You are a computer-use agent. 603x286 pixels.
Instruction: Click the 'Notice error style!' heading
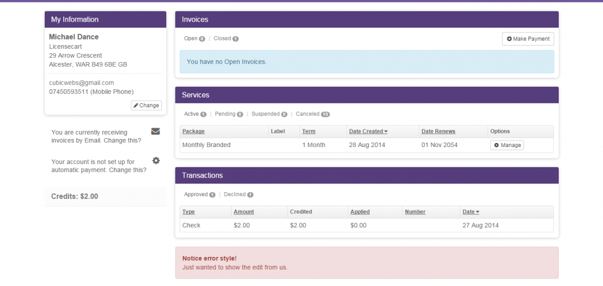[210, 258]
